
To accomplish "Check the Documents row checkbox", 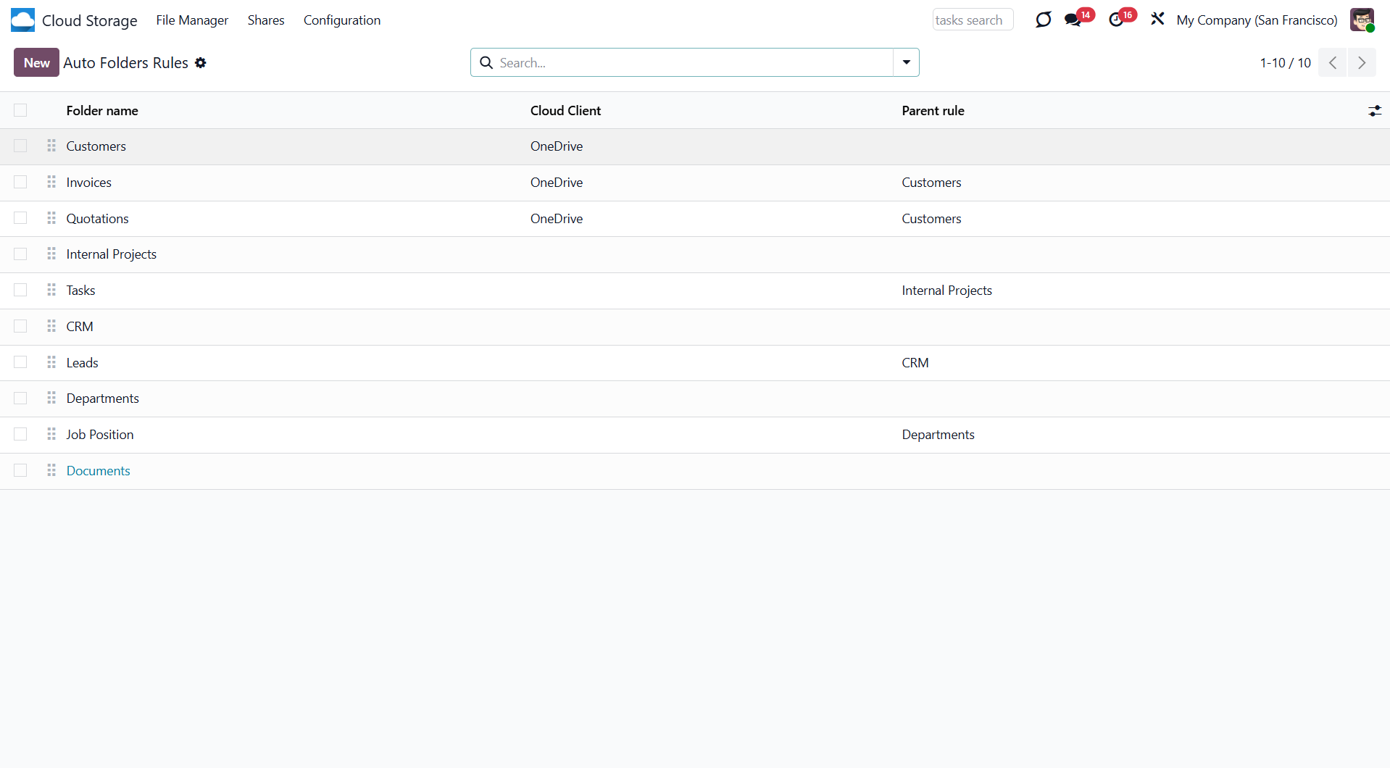I will click(x=20, y=471).
